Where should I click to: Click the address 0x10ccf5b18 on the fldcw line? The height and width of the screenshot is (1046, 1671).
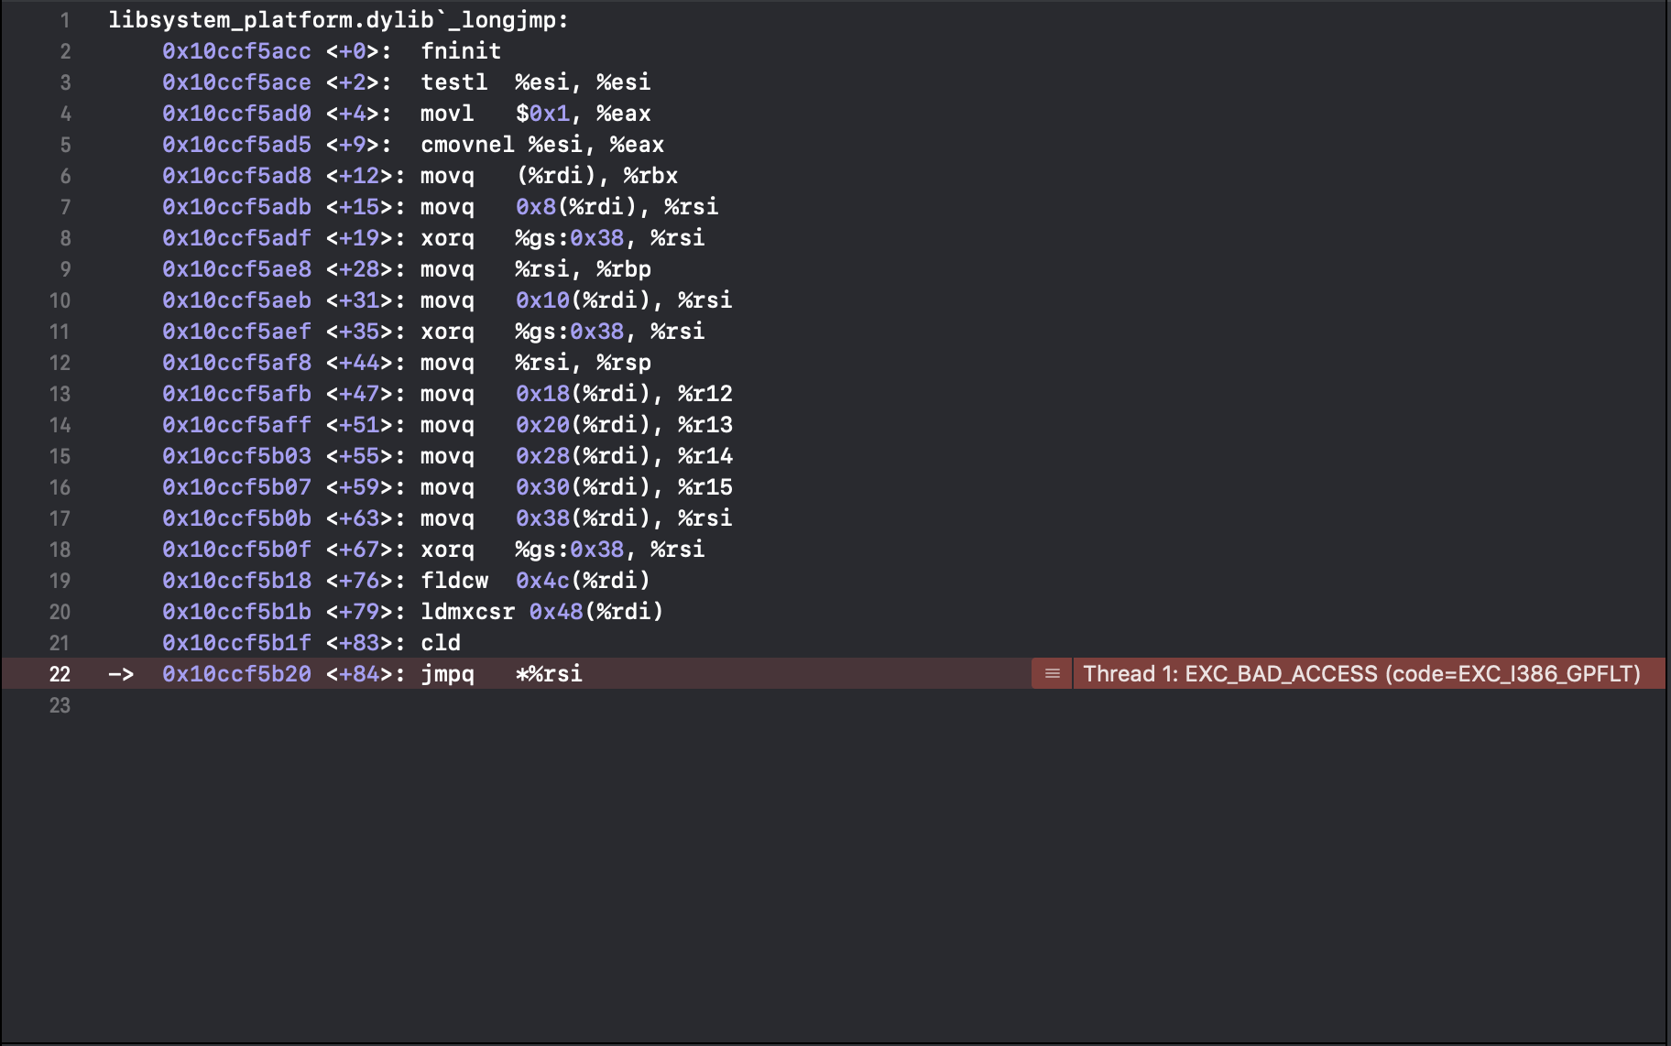point(237,580)
